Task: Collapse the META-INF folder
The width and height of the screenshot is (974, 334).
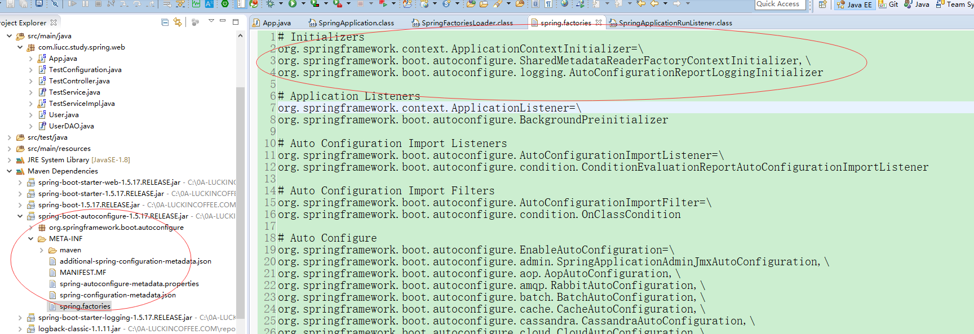Action: pyautogui.click(x=31, y=239)
